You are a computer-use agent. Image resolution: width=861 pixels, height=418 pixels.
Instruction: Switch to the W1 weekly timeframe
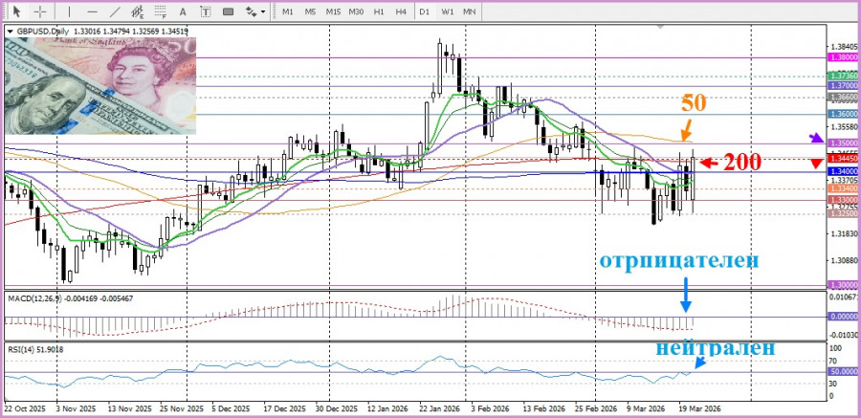(447, 11)
